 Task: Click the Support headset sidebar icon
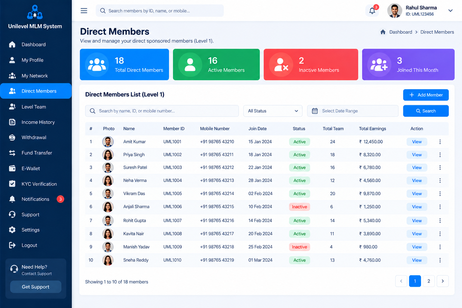[x=12, y=214]
